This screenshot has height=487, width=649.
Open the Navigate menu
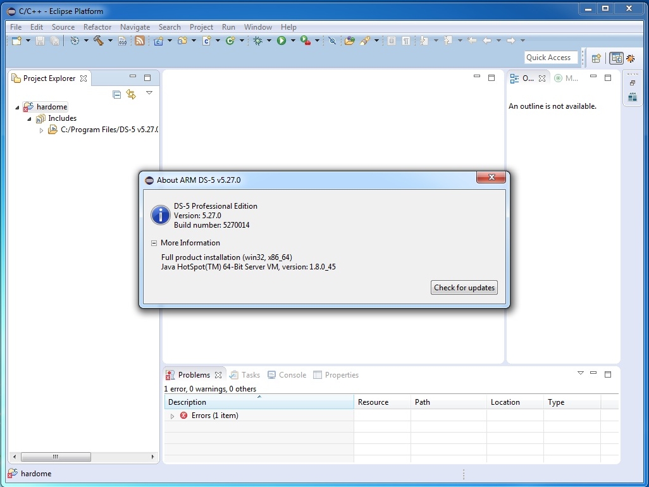pos(135,27)
